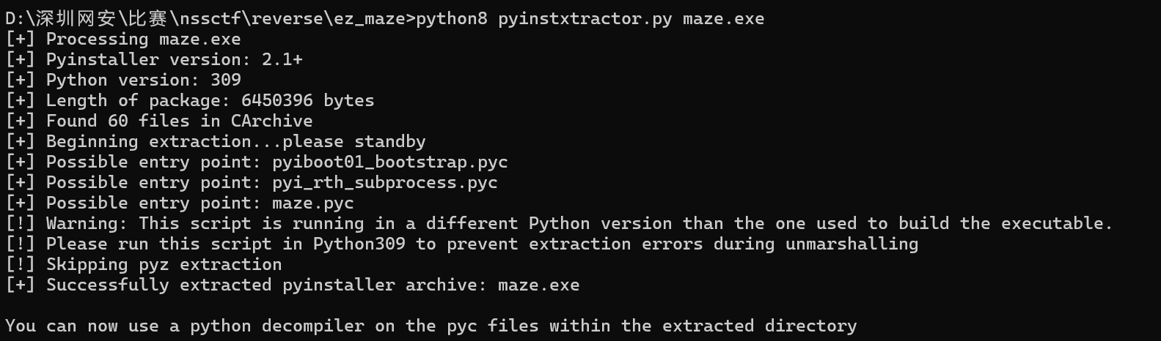Click the Python version number 309

pyautogui.click(x=225, y=80)
